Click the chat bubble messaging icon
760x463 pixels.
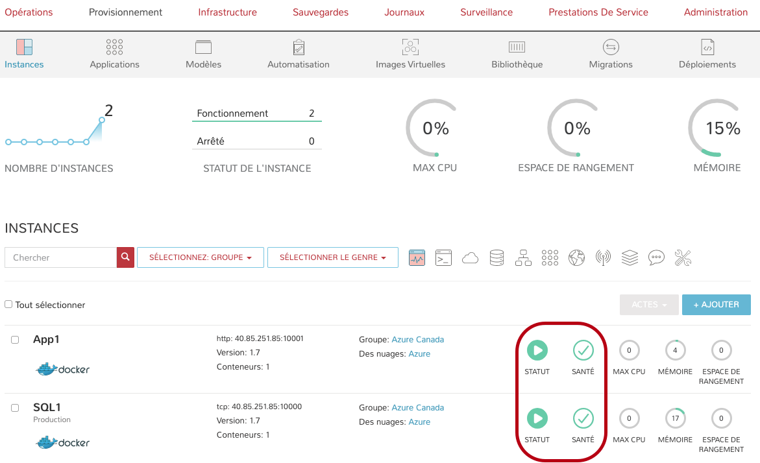pyautogui.click(x=656, y=257)
